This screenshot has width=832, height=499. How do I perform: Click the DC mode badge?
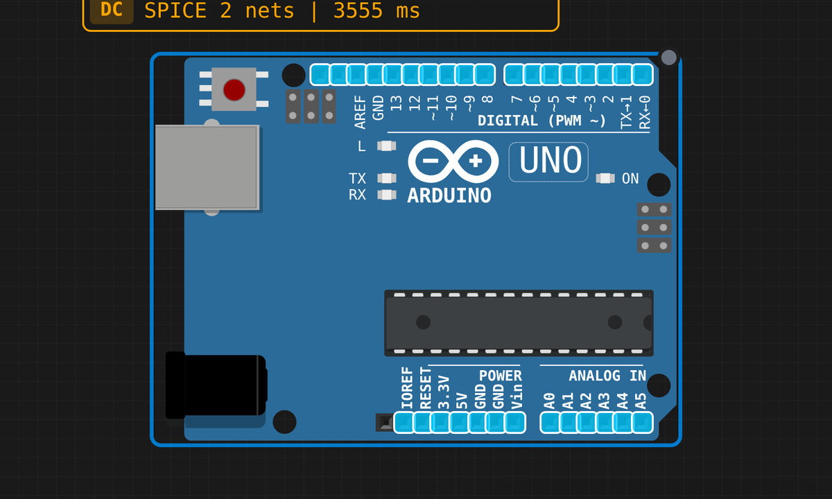[x=112, y=11]
